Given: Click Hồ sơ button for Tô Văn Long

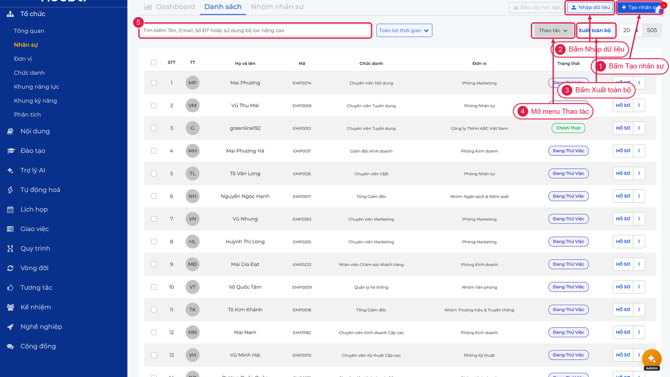Looking at the screenshot, I should pos(623,173).
